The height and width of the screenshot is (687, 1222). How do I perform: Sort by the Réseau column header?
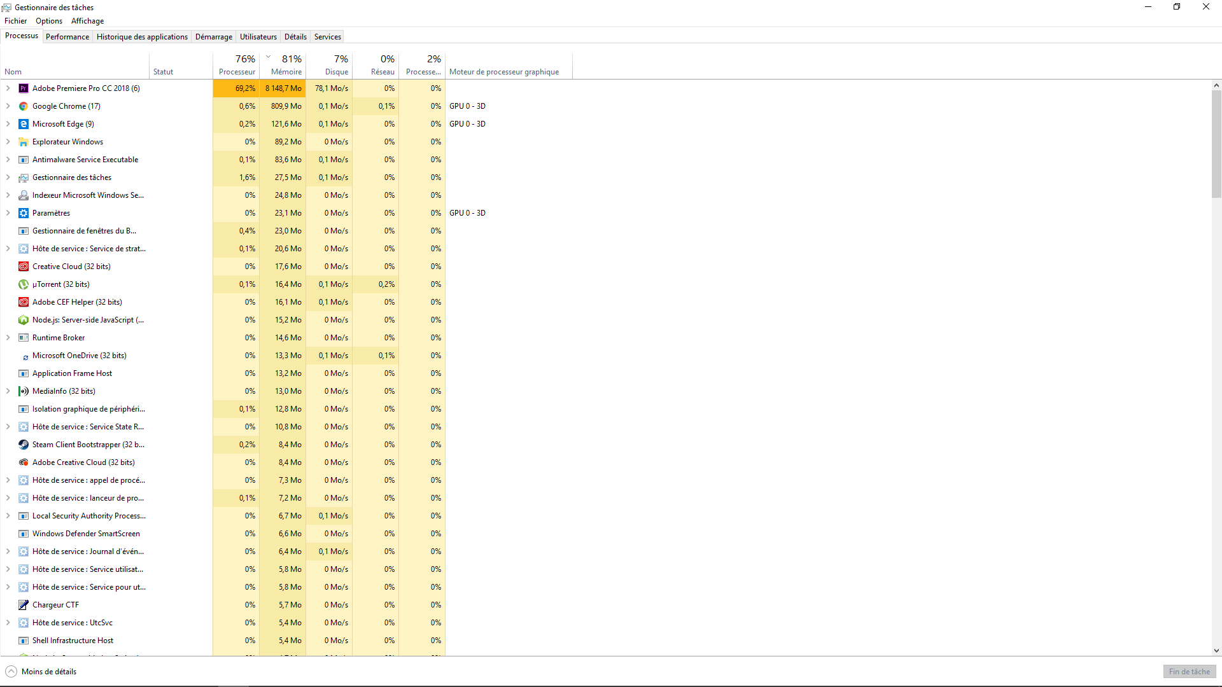coord(376,66)
